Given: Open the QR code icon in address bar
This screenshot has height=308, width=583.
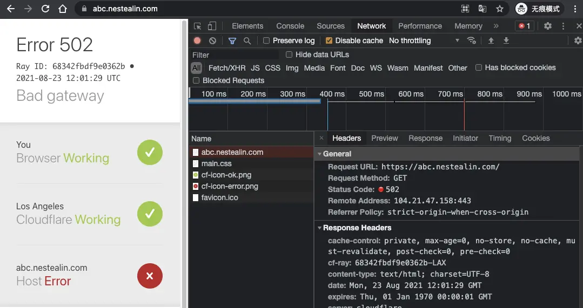Looking at the screenshot, I should (465, 9).
